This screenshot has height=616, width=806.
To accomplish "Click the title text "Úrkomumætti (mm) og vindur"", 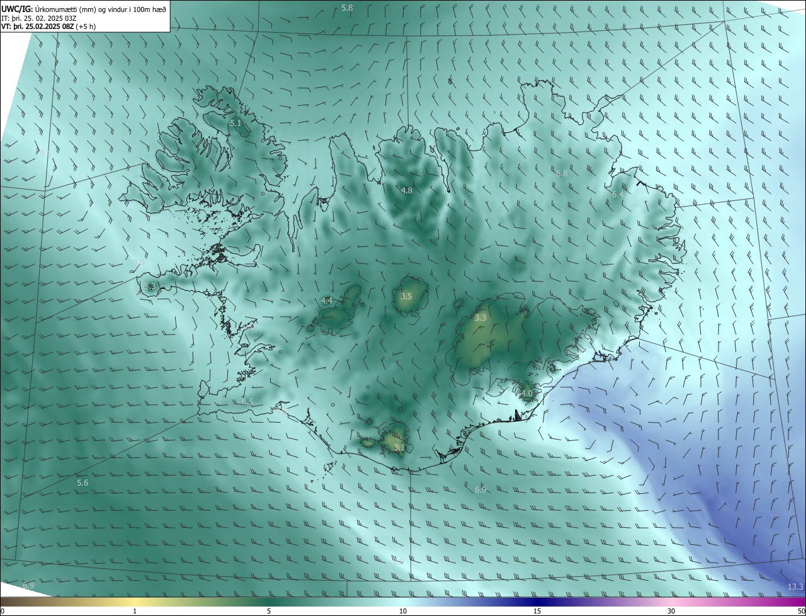I will [x=80, y=9].
